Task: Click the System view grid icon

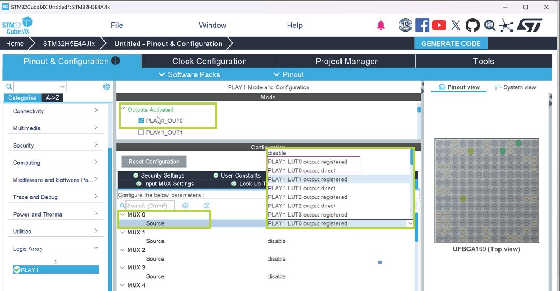Action: tap(498, 87)
